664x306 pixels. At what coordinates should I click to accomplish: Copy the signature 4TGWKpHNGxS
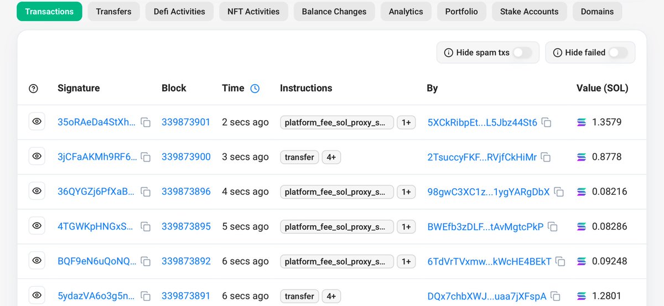[146, 226]
